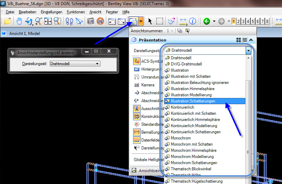Choose Kontinuierlich:Modellierung style
Screen dimensions: 282x184
tap(205, 126)
